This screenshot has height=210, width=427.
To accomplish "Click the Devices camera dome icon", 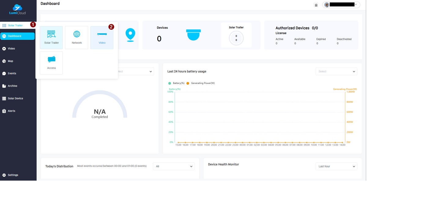I will pyautogui.click(x=193, y=35).
